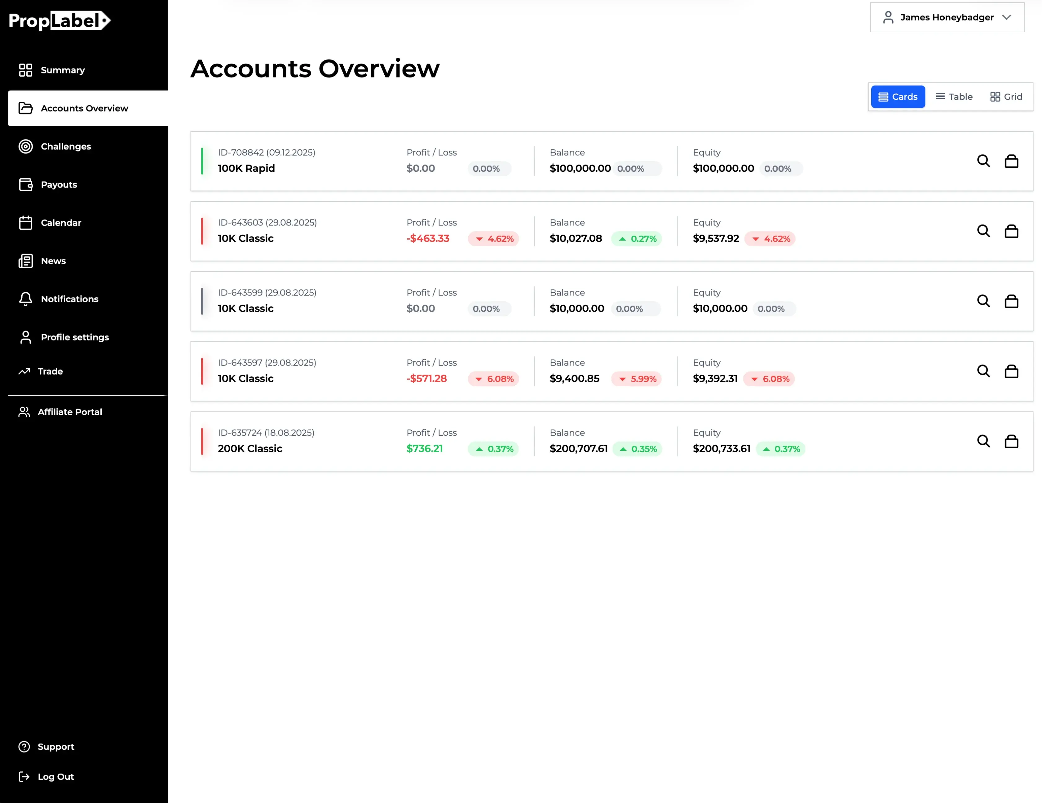Screen dimensions: 1042x803
Task: Open the News icon
Action: click(x=26, y=261)
